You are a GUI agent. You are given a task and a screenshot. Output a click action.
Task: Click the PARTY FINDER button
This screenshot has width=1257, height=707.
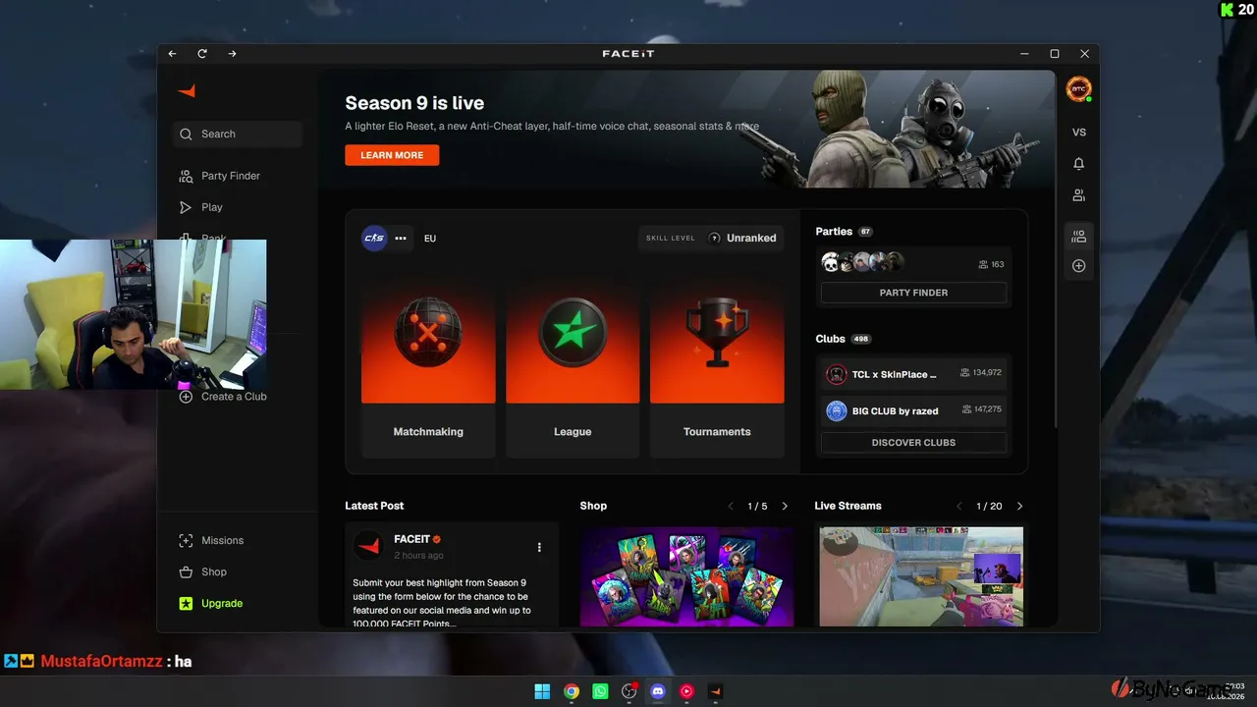point(913,293)
